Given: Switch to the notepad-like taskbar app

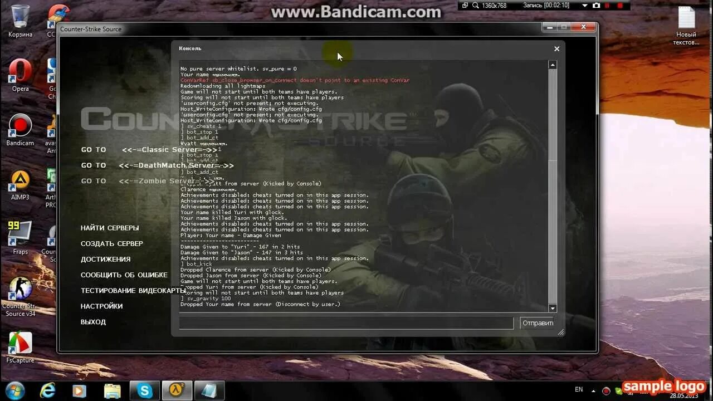Looking at the screenshot, I should click(209, 390).
